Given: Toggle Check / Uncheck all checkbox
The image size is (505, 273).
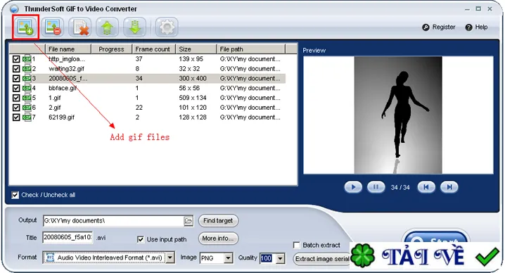Looking at the screenshot, I should [x=15, y=195].
